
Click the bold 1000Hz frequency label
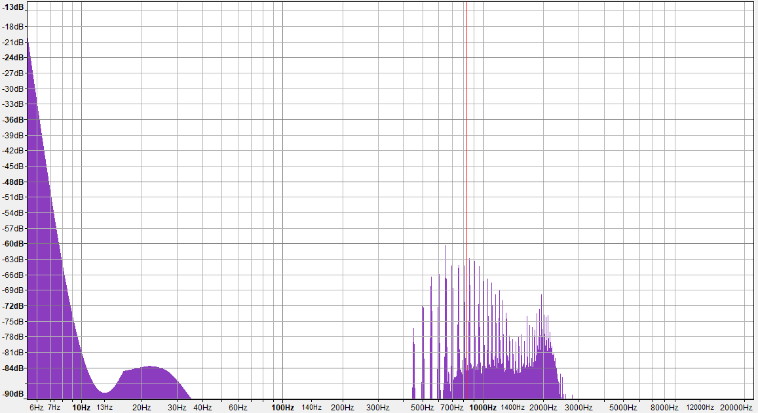[x=483, y=408]
